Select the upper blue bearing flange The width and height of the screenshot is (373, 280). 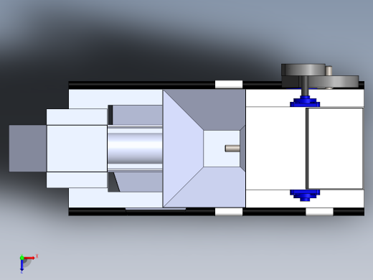click(305, 101)
